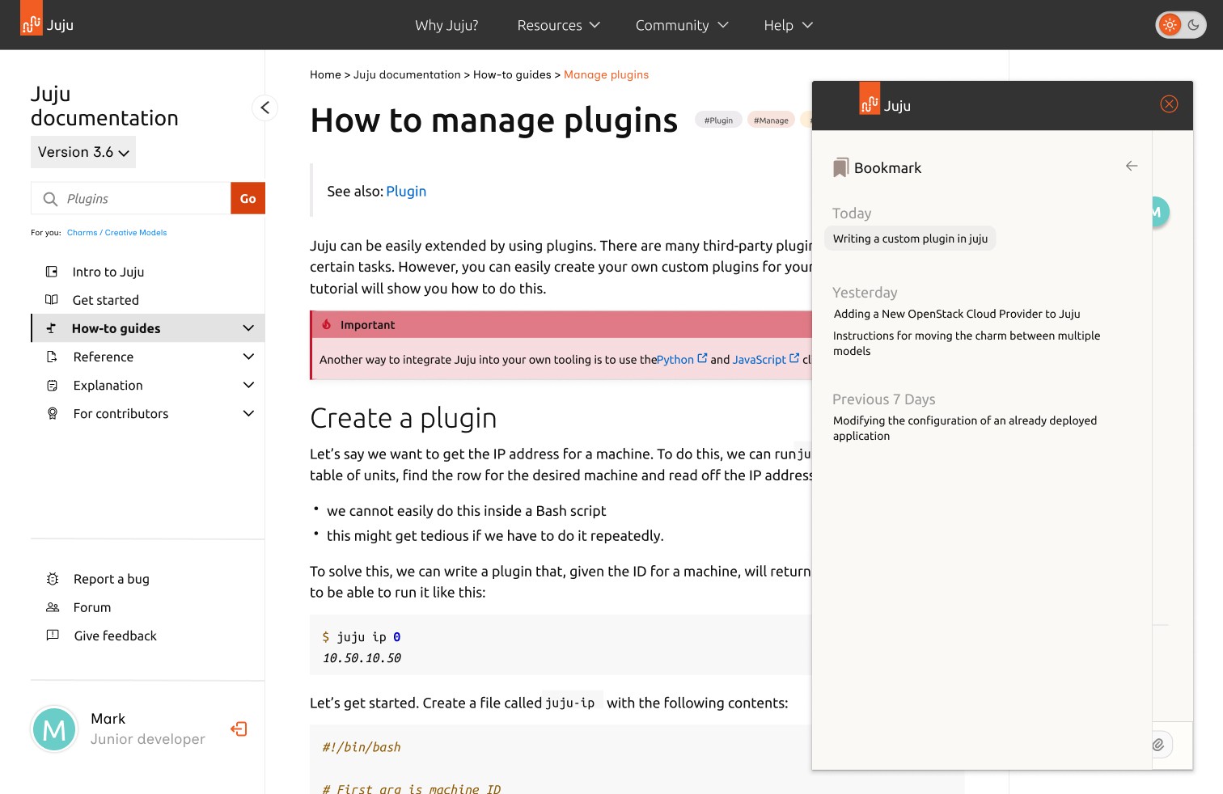Screen dimensions: 1223x794
Task: Click the Juju logo in the top navigation bar
Action: (47, 19)
